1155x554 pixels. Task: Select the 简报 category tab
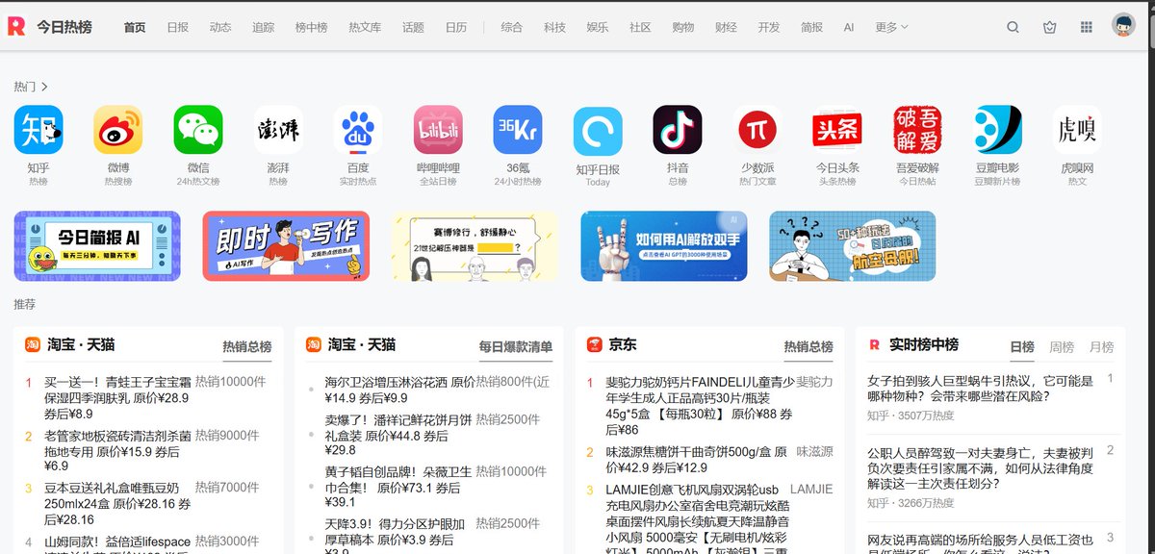pyautogui.click(x=811, y=27)
